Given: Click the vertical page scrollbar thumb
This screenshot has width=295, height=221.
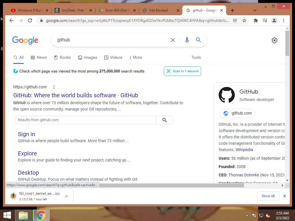Looking at the screenshot, I should (x=287, y=43).
